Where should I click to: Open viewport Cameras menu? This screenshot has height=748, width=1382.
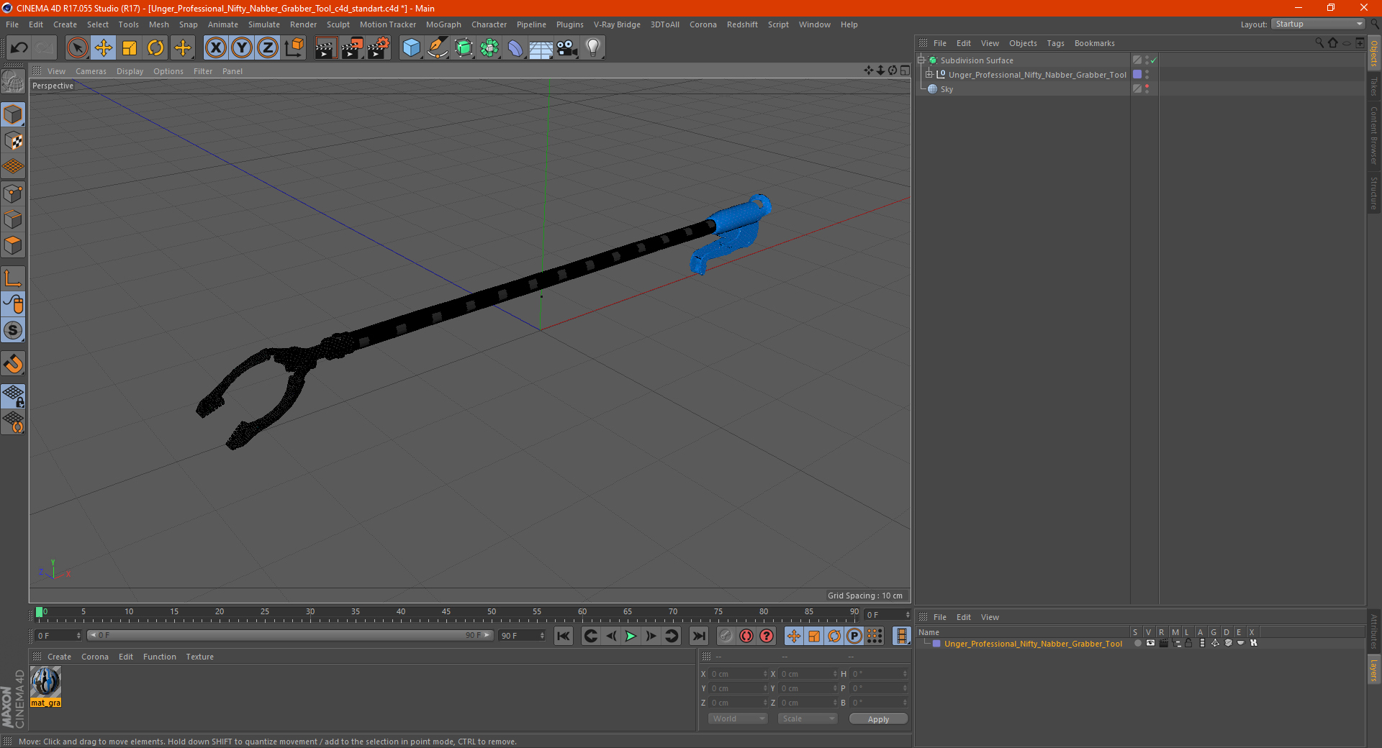91,71
